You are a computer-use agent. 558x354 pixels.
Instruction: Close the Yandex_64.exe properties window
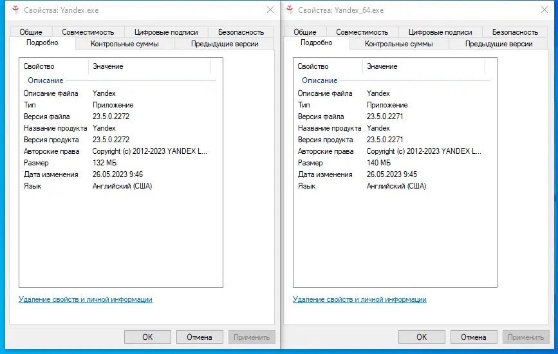tap(543, 10)
